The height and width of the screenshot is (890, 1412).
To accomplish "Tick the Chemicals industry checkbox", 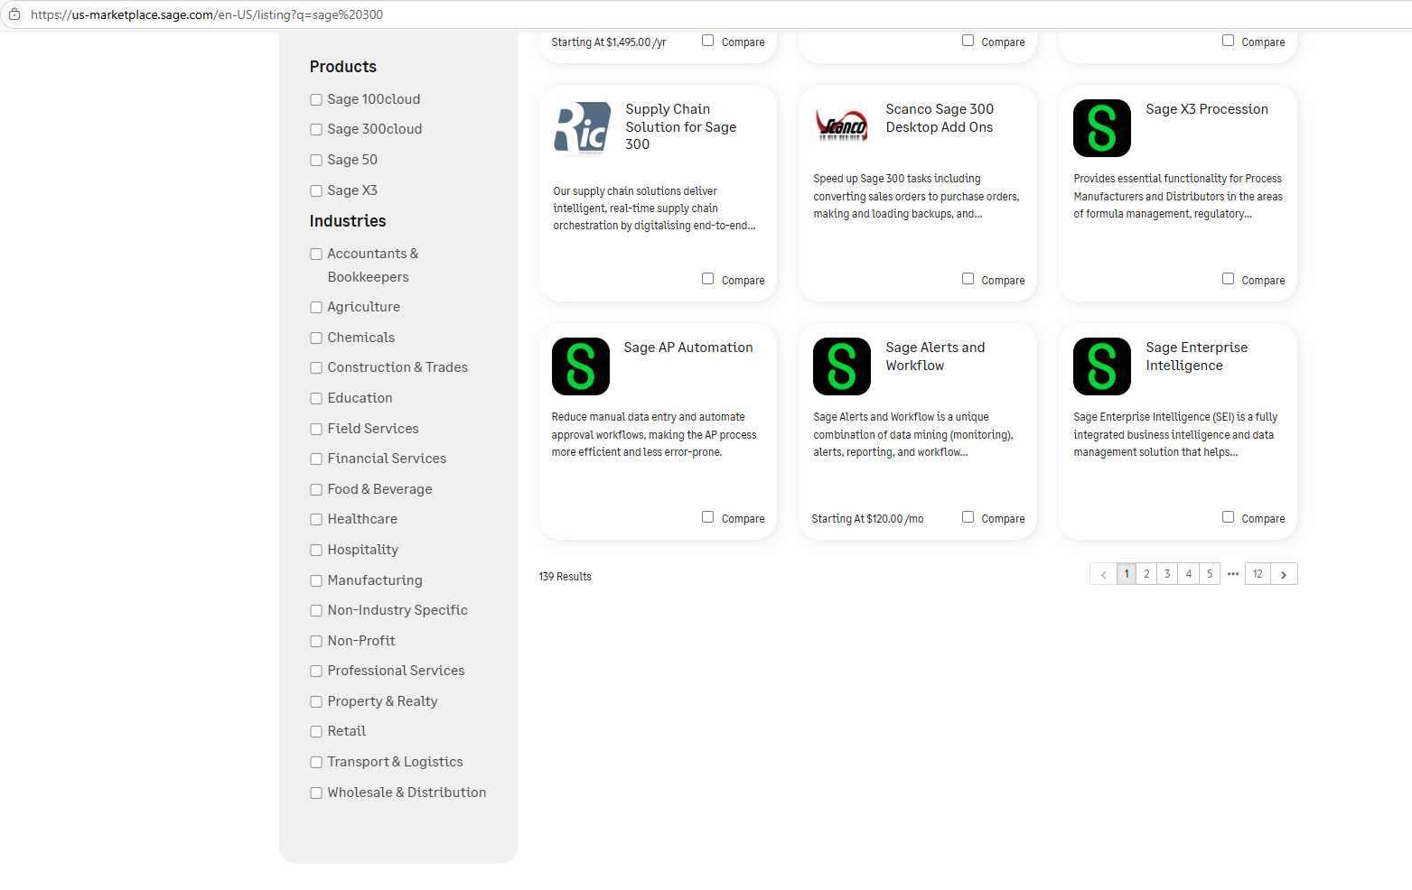I will click(x=316, y=338).
